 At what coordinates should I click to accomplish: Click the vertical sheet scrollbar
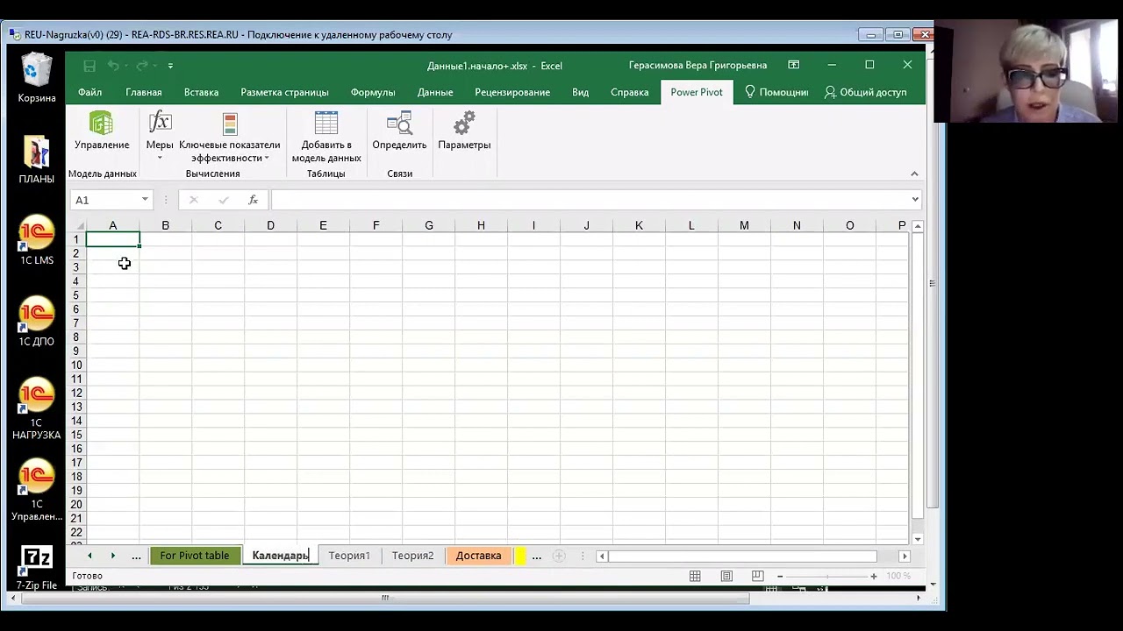[x=917, y=376]
